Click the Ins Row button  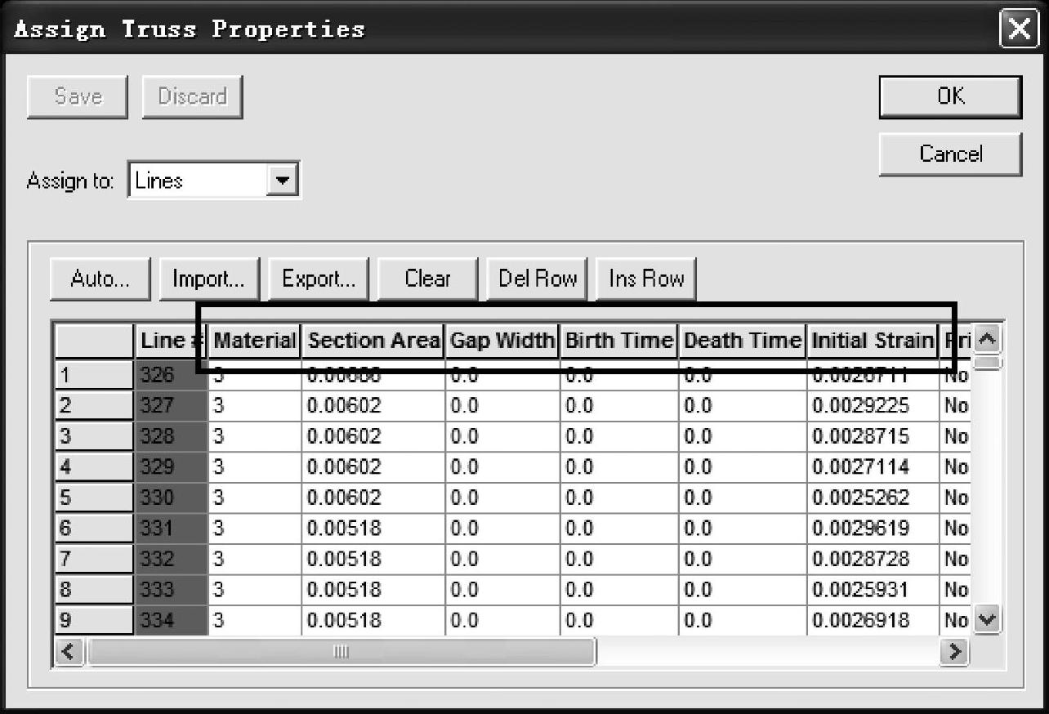pyautogui.click(x=646, y=279)
